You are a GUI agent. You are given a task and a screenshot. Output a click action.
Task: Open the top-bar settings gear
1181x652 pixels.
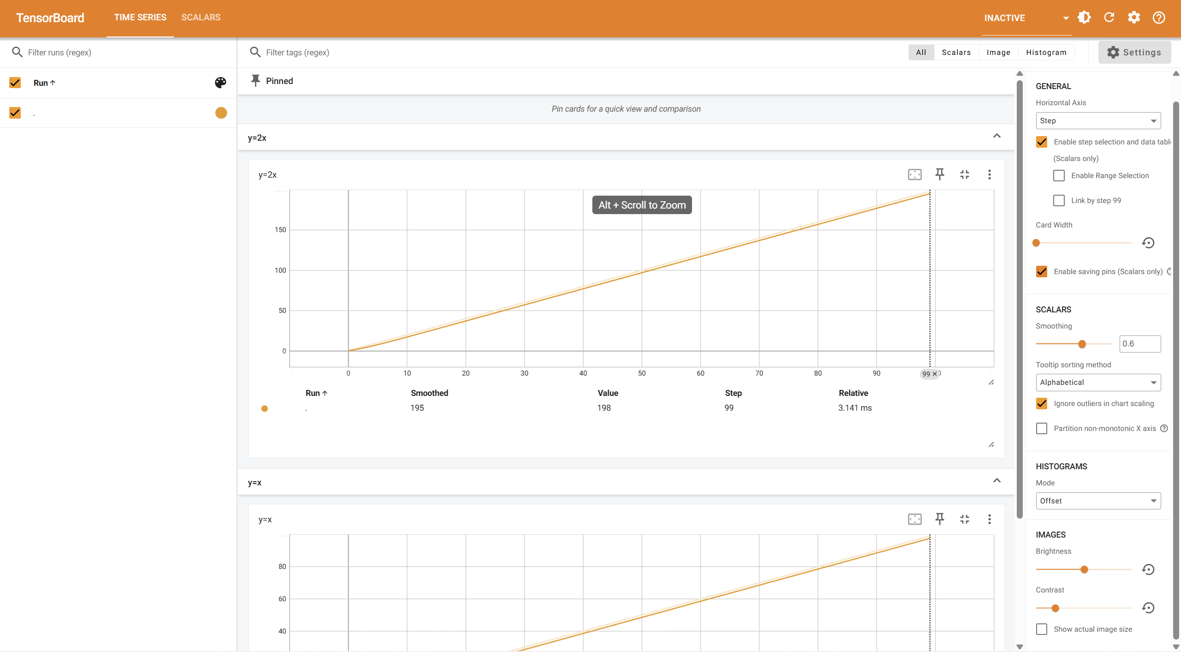[1134, 18]
